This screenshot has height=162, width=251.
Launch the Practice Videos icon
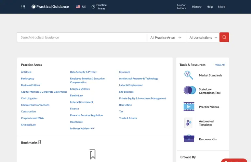(x=189, y=107)
